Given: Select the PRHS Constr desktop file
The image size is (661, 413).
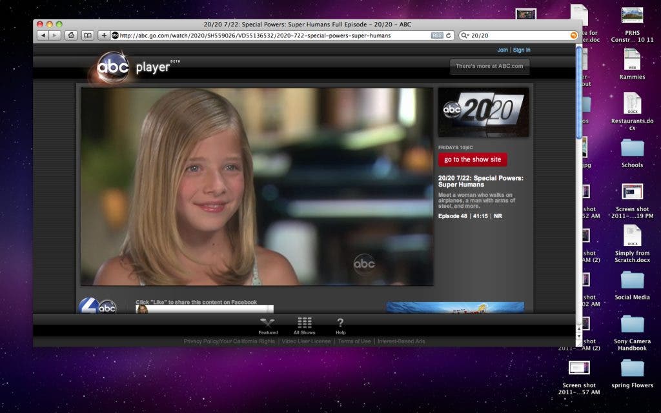Looking at the screenshot, I should [632, 25].
